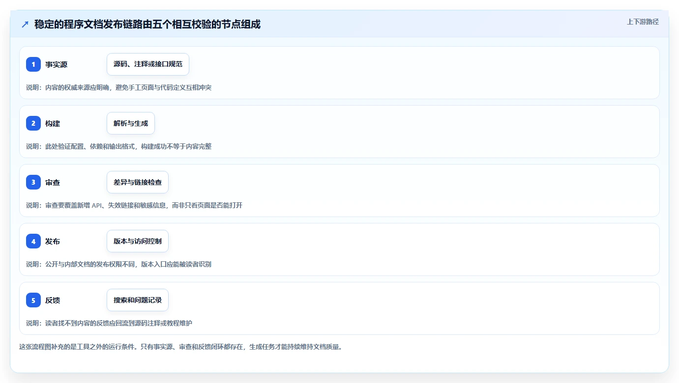Select the 解析与生成 chip
Image resolution: width=679 pixels, height=383 pixels.
(x=131, y=123)
